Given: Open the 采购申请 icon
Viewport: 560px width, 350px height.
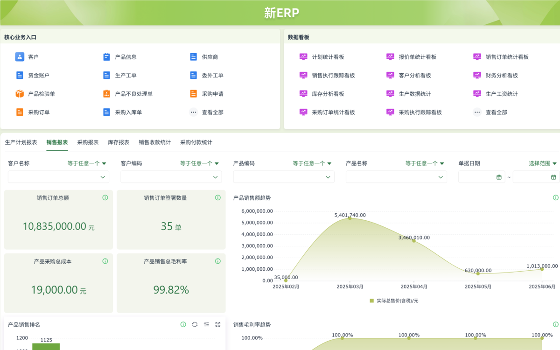Looking at the screenshot, I should 194,94.
